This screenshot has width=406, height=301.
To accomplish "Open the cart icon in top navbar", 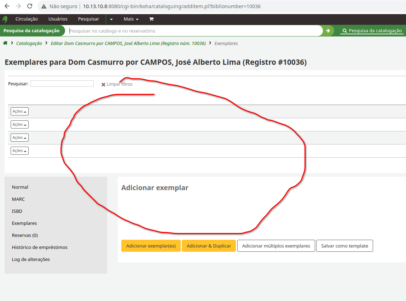I will [x=151, y=19].
